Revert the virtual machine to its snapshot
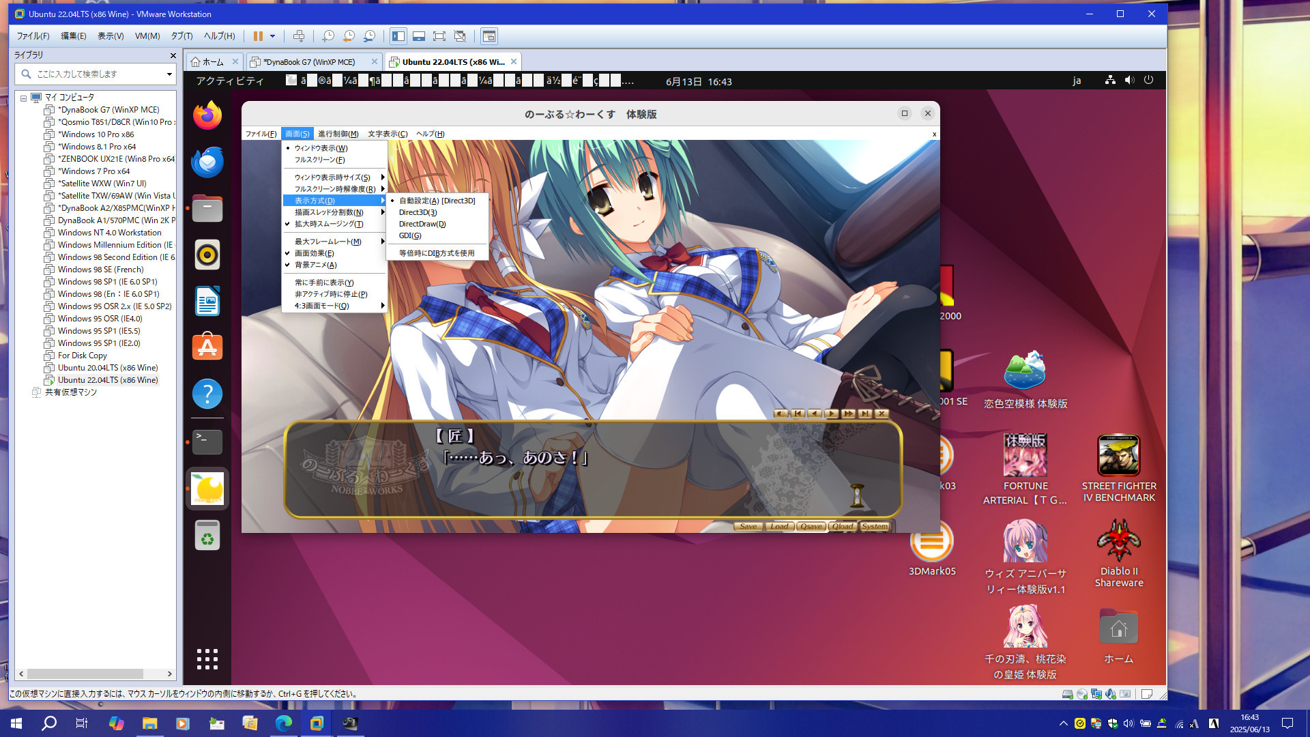Screen dimensions: 1310x737 click(349, 36)
